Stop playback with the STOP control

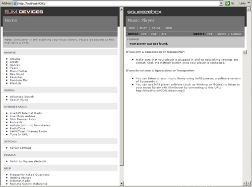coord(168,28)
